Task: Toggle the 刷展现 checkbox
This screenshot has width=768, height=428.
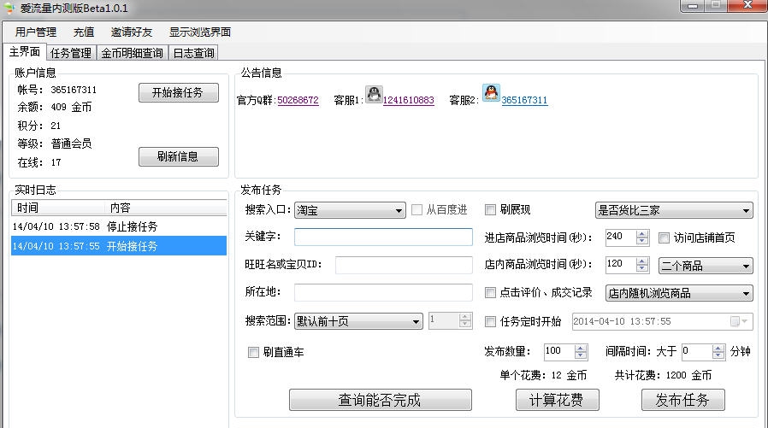Action: 490,210
